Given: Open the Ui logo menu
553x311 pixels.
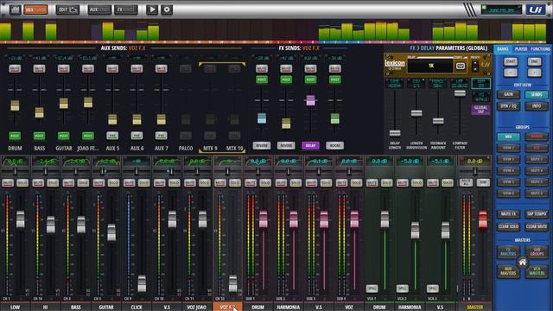Looking at the screenshot, I should tap(536, 10).
